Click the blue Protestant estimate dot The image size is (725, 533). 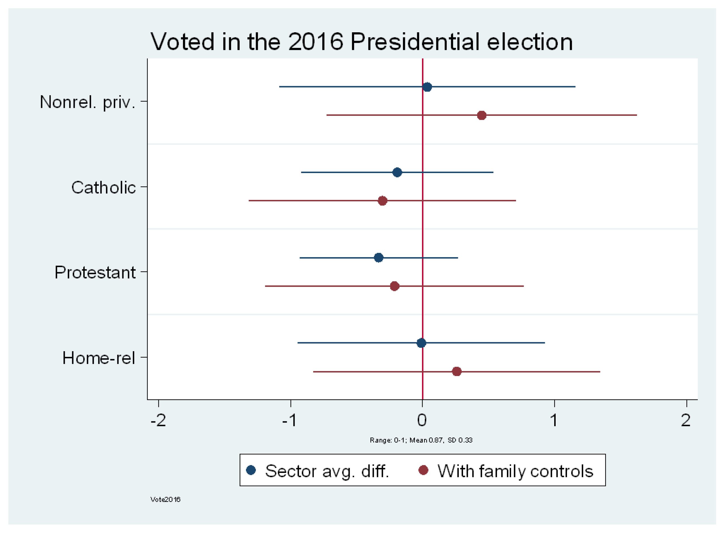click(x=379, y=258)
